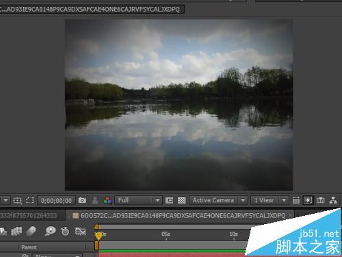The width and height of the screenshot is (342, 257).
Task: Click the arrow beside 1 View
Action: [284, 200]
